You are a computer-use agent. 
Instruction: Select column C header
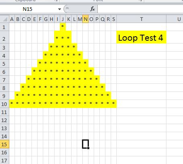click(23, 19)
